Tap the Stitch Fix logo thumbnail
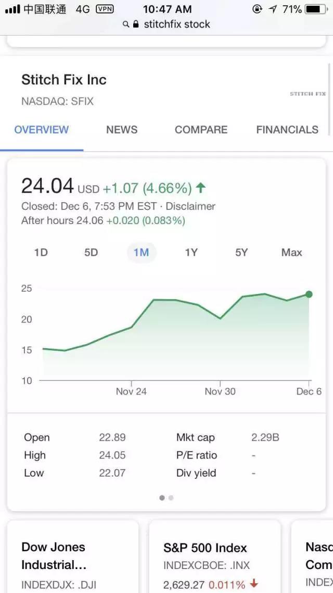The height and width of the screenshot is (593, 333). pyautogui.click(x=308, y=94)
